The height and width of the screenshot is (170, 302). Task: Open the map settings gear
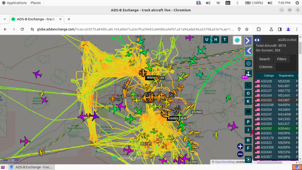point(248,63)
